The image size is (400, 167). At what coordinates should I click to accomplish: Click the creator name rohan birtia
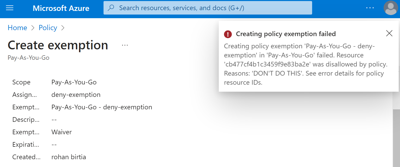point(69,157)
